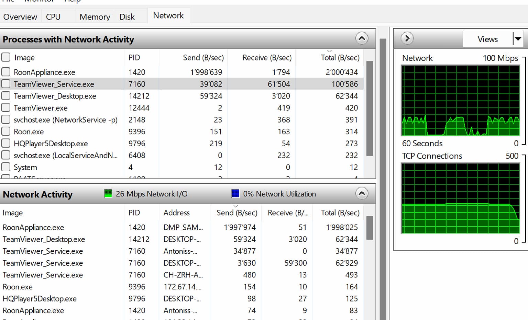Click the 60 Seconds graph label
This screenshot has height=320, width=528.
[x=422, y=143]
